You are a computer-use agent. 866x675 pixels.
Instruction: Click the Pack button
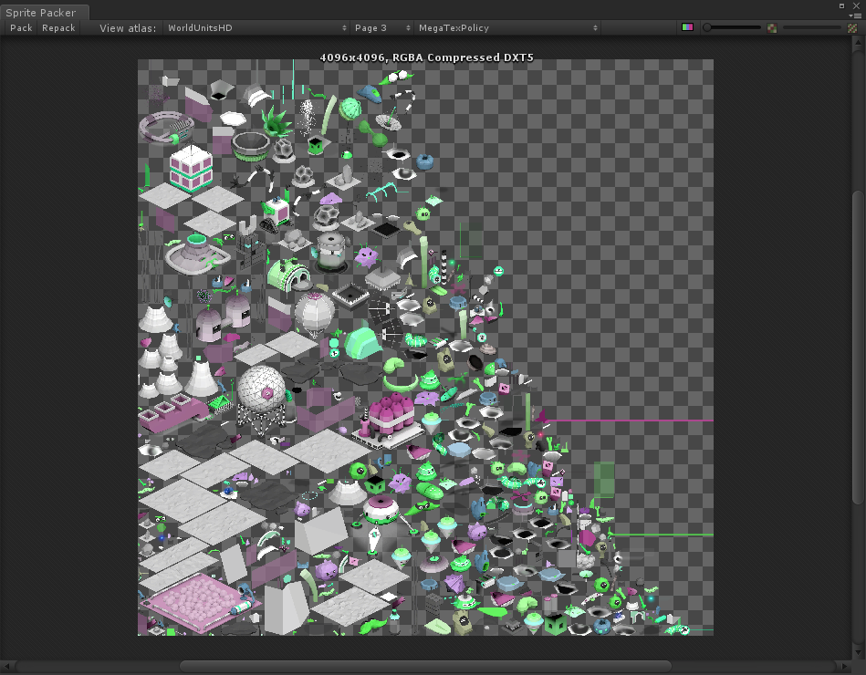[20, 27]
